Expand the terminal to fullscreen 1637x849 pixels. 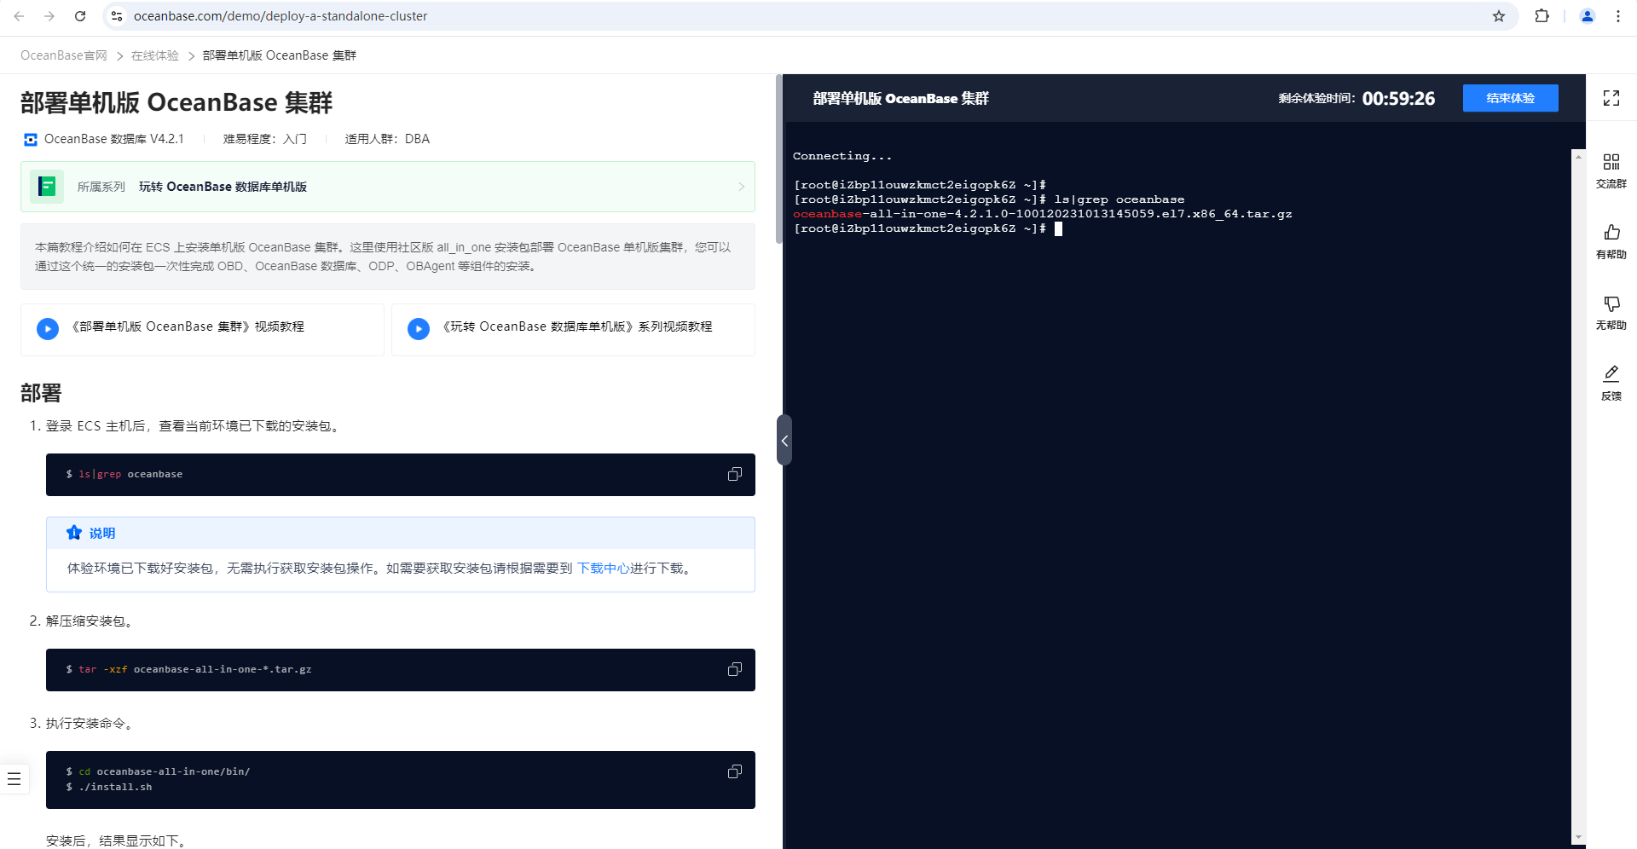(x=1611, y=98)
